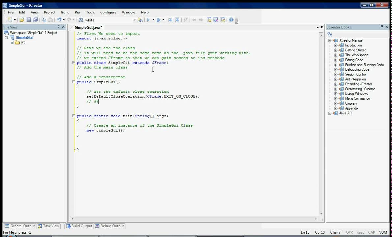This screenshot has height=237, width=392.
Task: Expand the Getting Started book entry
Action: (x=335, y=50)
